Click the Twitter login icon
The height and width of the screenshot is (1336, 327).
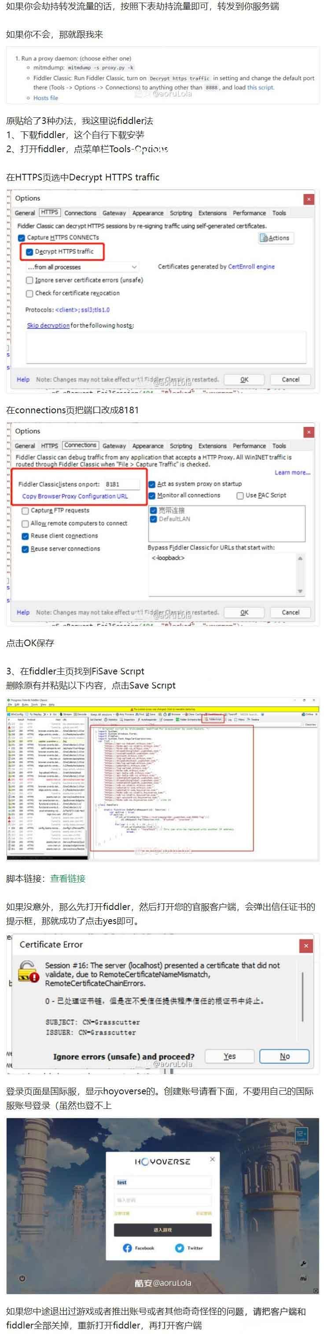coord(180,1248)
